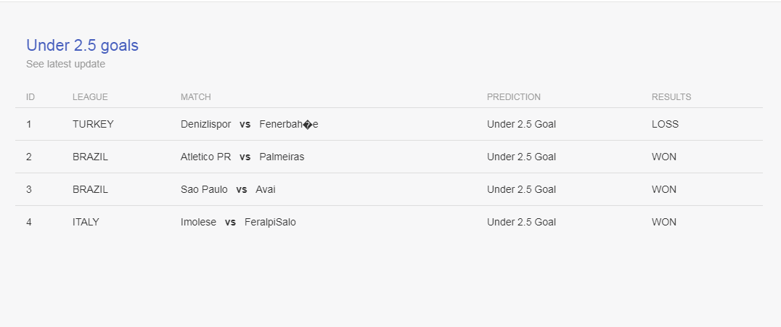Select the LEAGUE column header
Viewport: 781px width, 327px height.
90,97
